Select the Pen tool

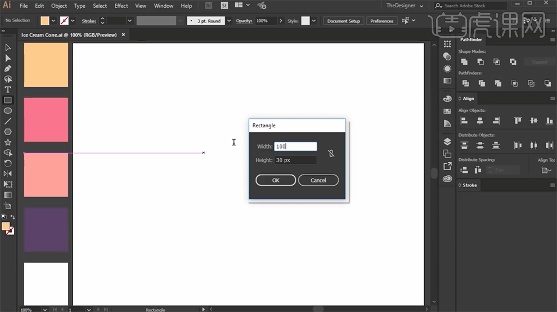point(8,68)
